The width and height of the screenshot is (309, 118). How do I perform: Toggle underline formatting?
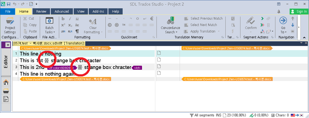pyautogui.click(x=77, y=19)
